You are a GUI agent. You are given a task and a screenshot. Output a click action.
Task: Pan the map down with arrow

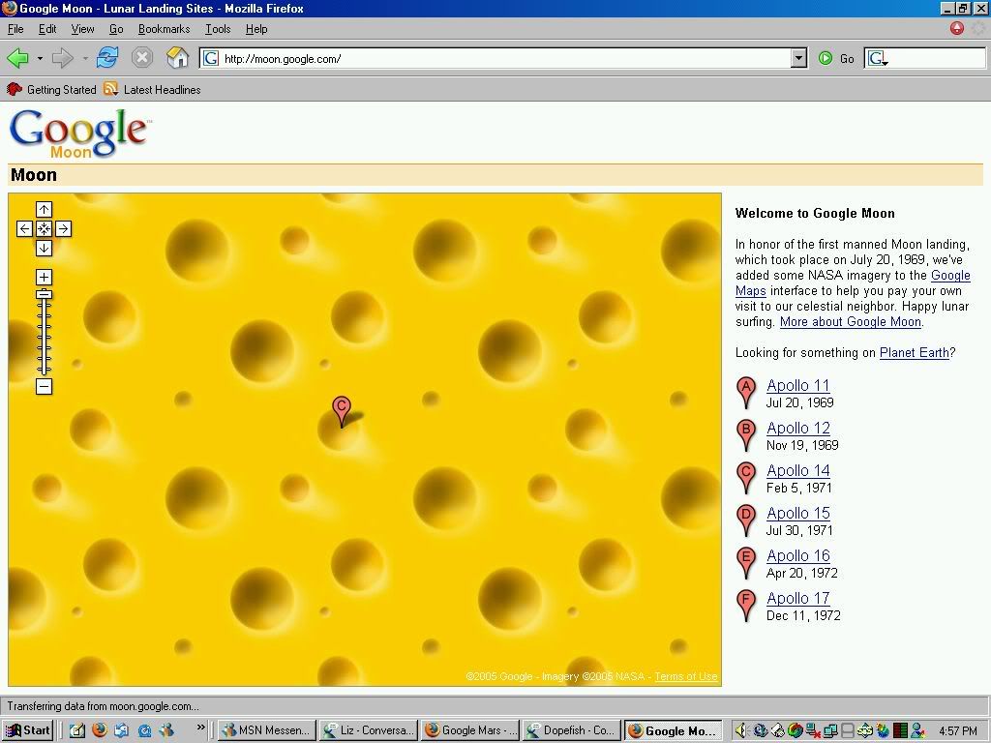pos(44,249)
